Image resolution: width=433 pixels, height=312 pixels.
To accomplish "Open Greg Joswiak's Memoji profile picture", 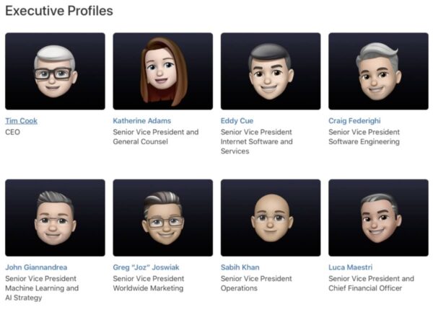I will [162, 218].
